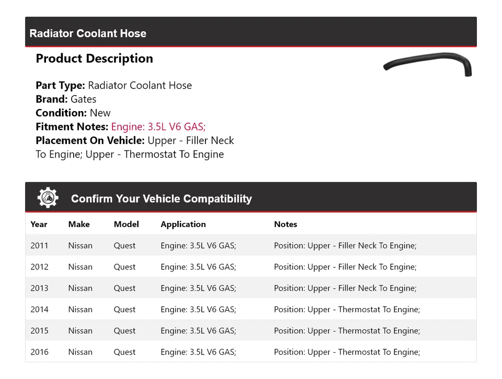Select the 2014 Nissan Quest row
Screen dimensions: 502x379
tap(250, 310)
